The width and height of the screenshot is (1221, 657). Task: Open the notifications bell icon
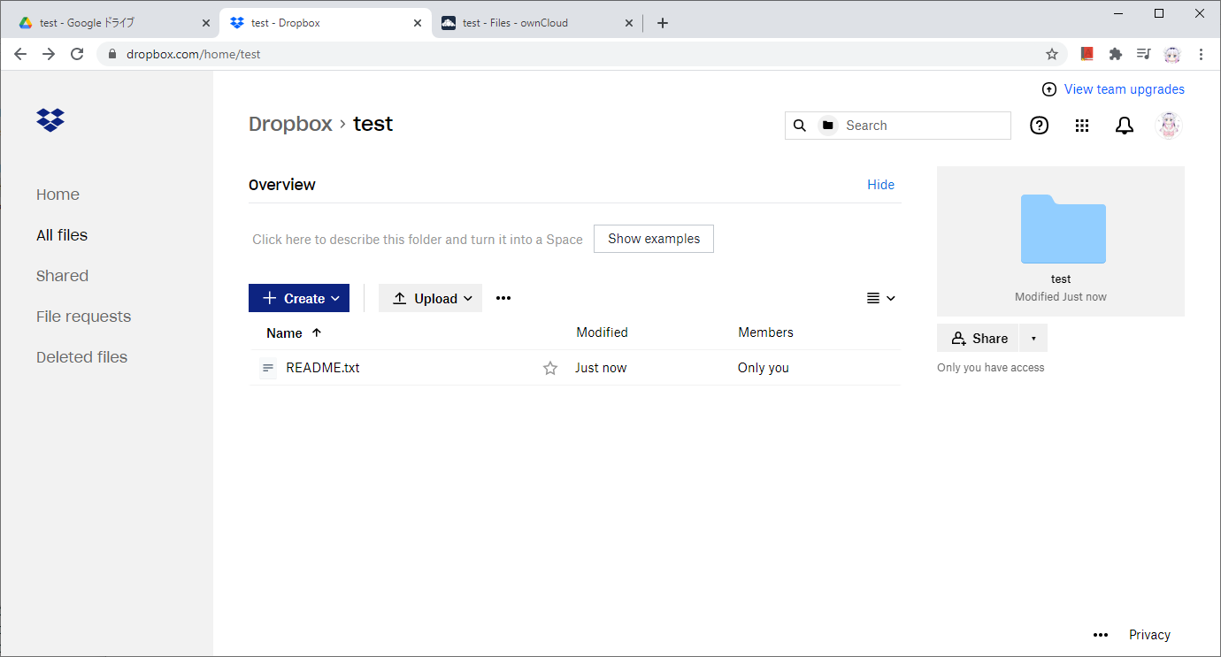(x=1125, y=126)
